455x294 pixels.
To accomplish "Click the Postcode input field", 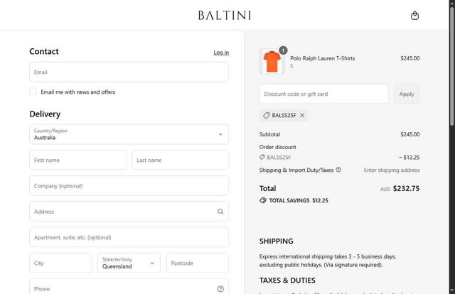I will click(x=198, y=263).
